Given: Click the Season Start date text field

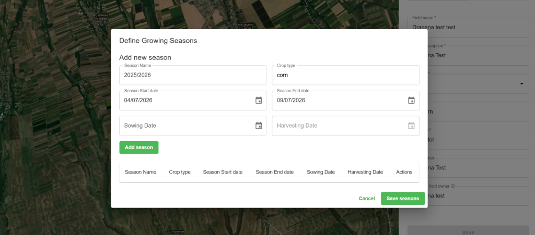Looking at the screenshot, I should (185, 101).
